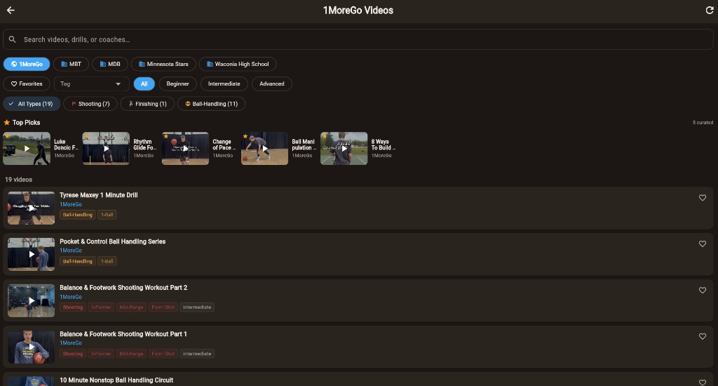Select the Minnesota Stars chip
The height and width of the screenshot is (386, 718).
pos(163,64)
